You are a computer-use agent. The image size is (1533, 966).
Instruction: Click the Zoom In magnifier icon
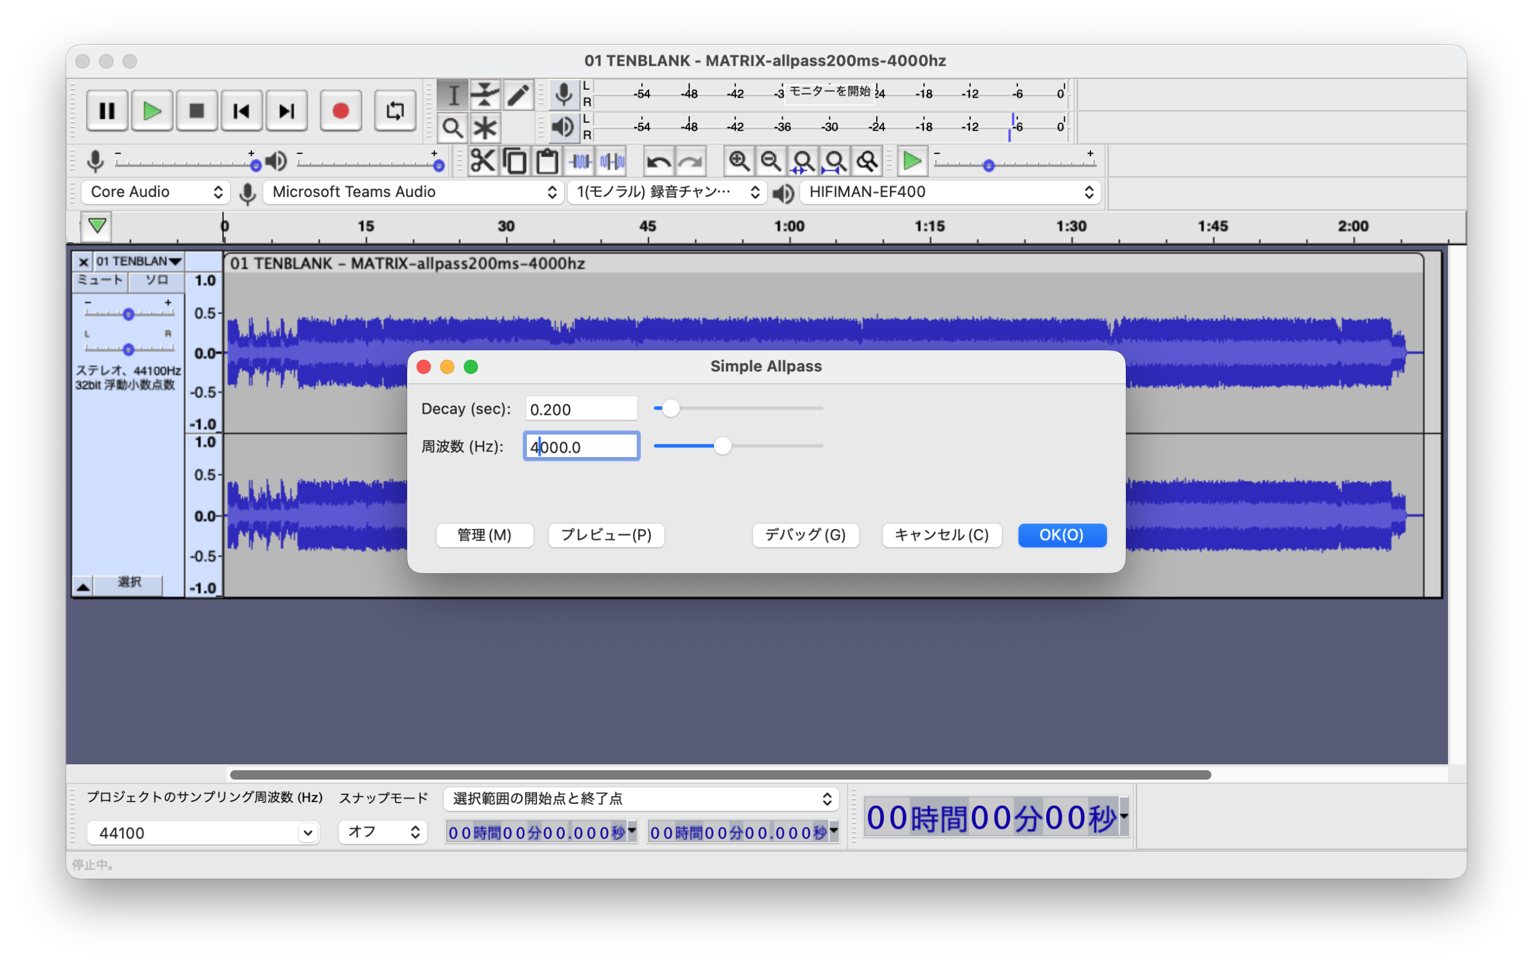point(739,162)
